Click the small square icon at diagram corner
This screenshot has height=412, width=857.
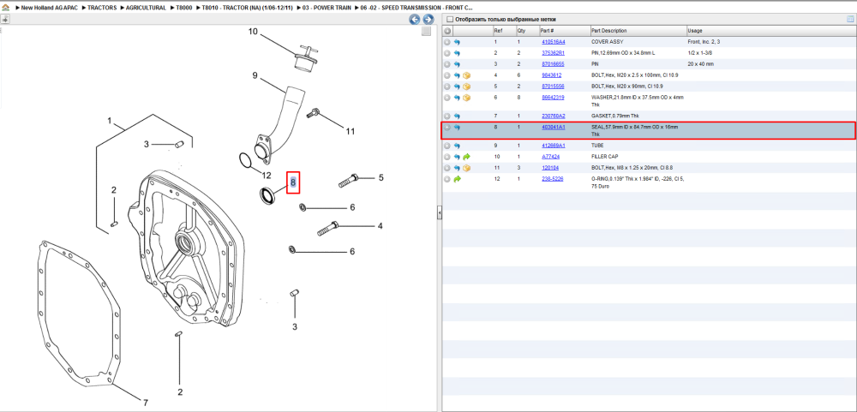pyautogui.click(x=426, y=32)
